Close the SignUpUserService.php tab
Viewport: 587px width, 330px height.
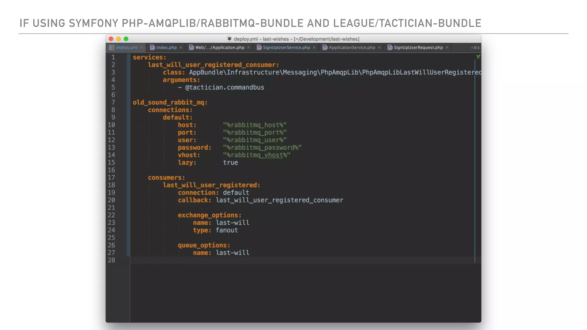pyautogui.click(x=314, y=48)
